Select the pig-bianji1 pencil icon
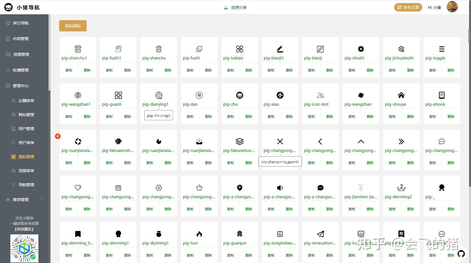 280,49
